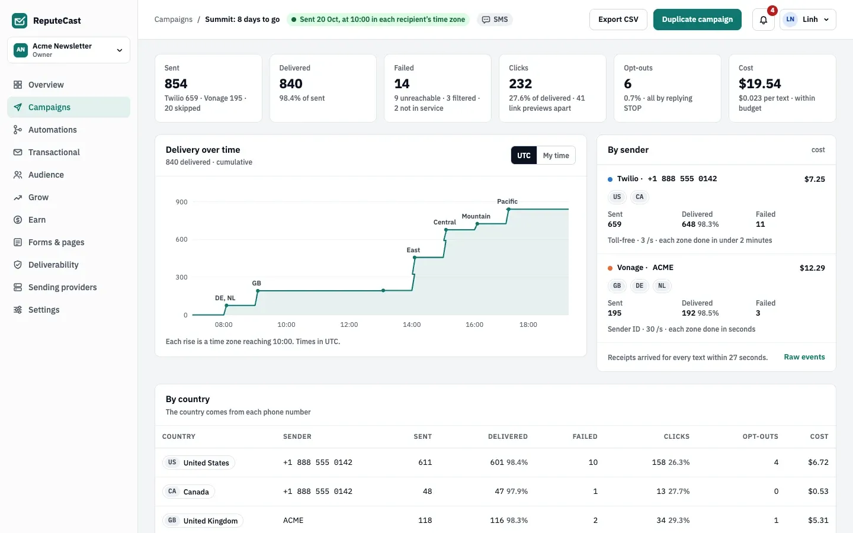
Task: Open the Linh account menu chevron
Action: (x=826, y=20)
